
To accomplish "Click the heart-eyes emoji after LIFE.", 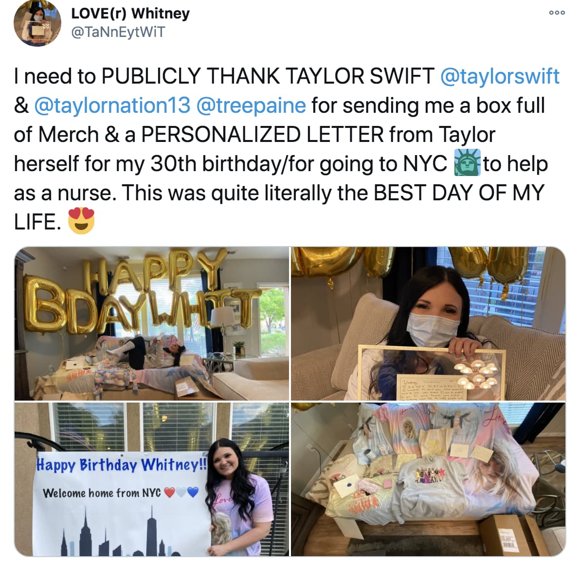I will [x=81, y=221].
